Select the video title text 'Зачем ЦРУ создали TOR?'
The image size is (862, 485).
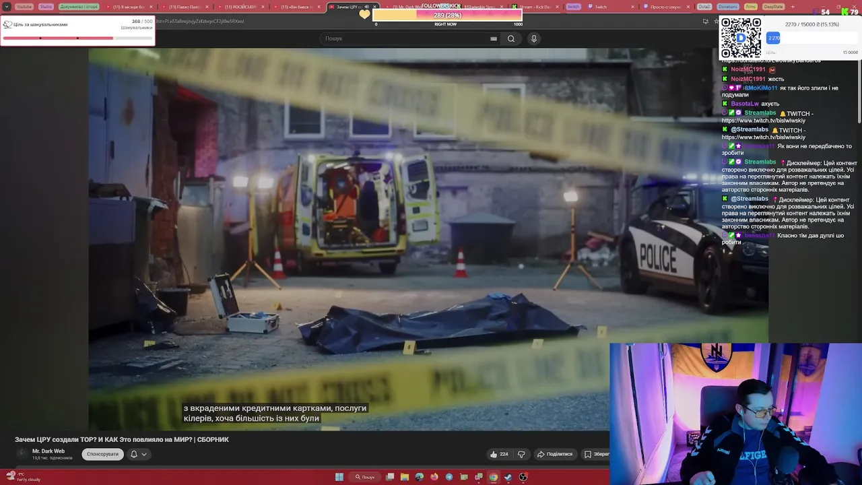coord(55,439)
